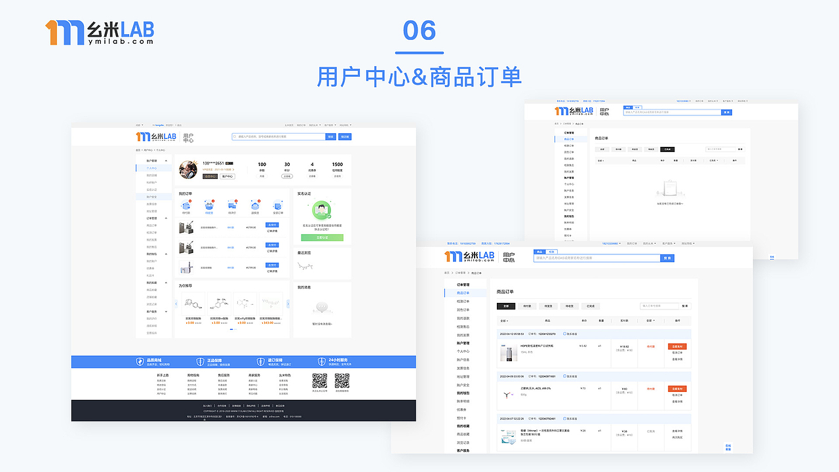Click order number search field in order list page
Screen dimensions: 839x472
click(x=659, y=305)
